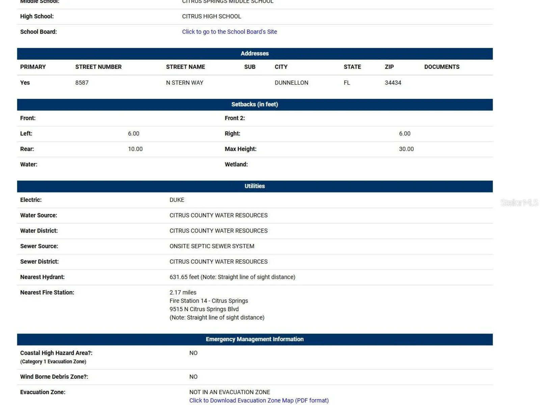This screenshot has width=540, height=405.
Task: Click the ZIP column header
Action: (x=389, y=67)
